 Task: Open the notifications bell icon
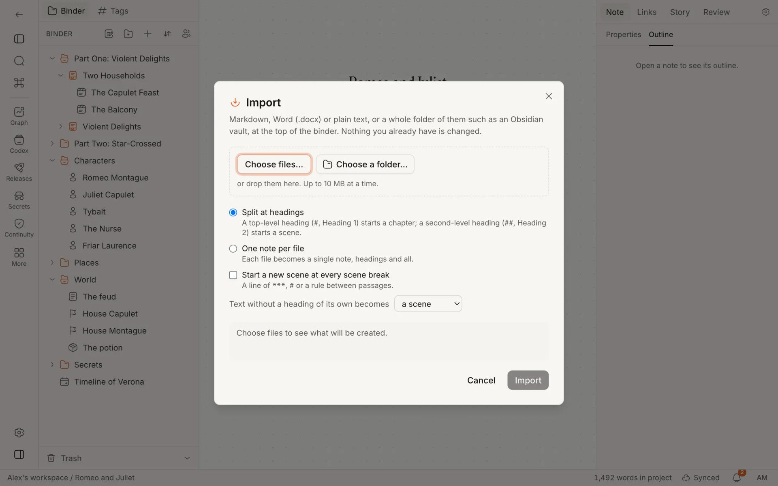[737, 478]
